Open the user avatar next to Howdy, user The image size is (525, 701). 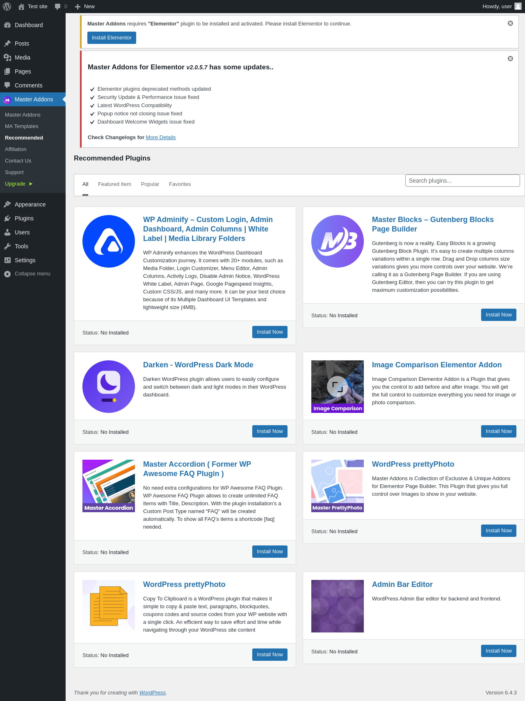(518, 6)
